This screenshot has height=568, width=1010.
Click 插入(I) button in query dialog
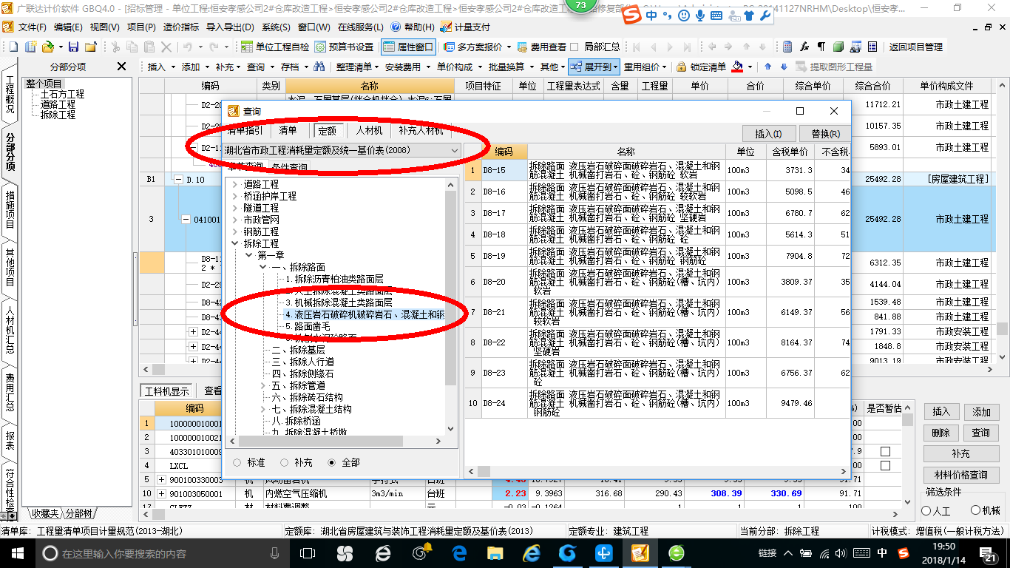(768, 134)
